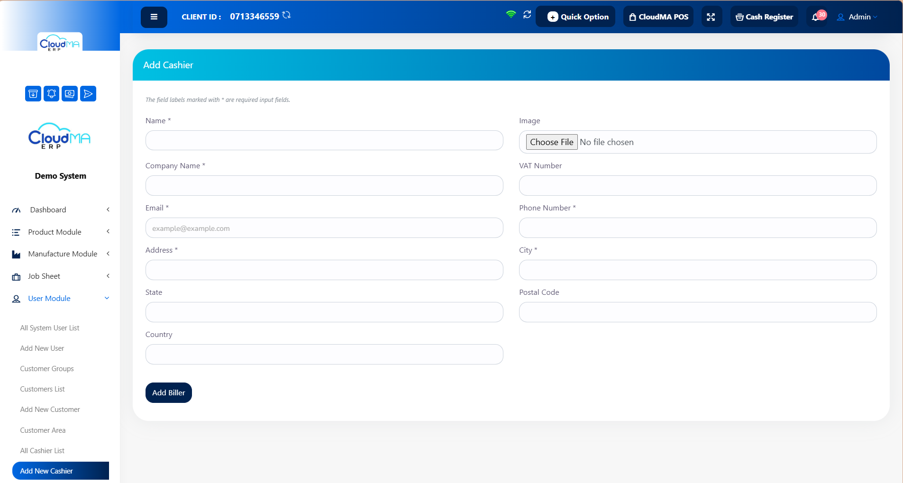This screenshot has height=483, width=903.
Task: Refresh the client ID icon
Action: click(x=286, y=15)
